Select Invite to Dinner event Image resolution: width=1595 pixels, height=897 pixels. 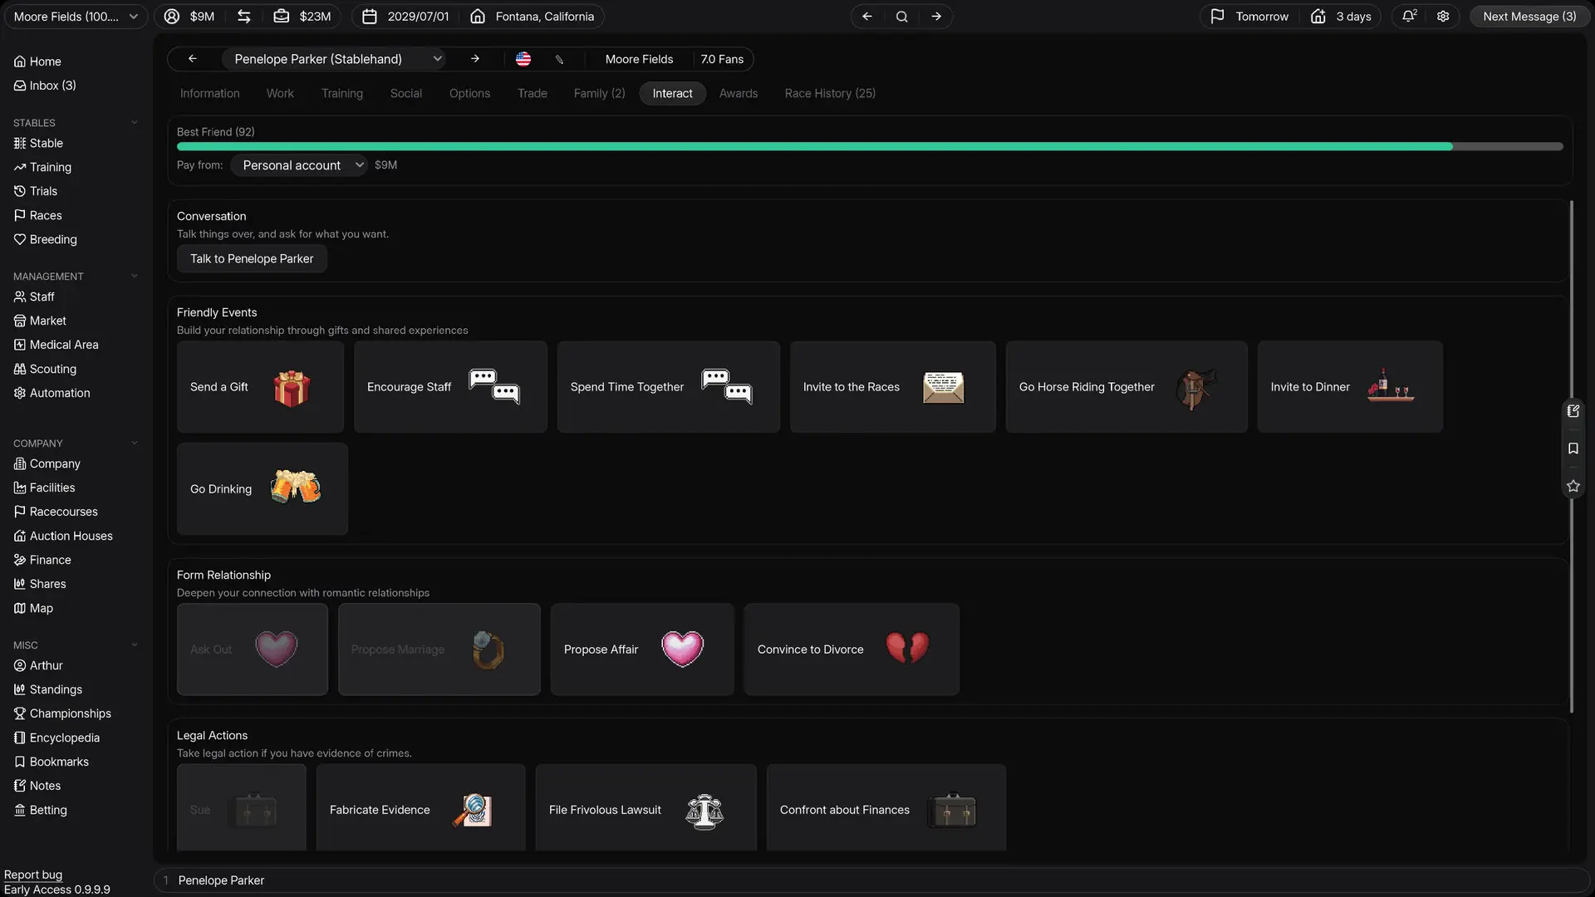[x=1350, y=387]
